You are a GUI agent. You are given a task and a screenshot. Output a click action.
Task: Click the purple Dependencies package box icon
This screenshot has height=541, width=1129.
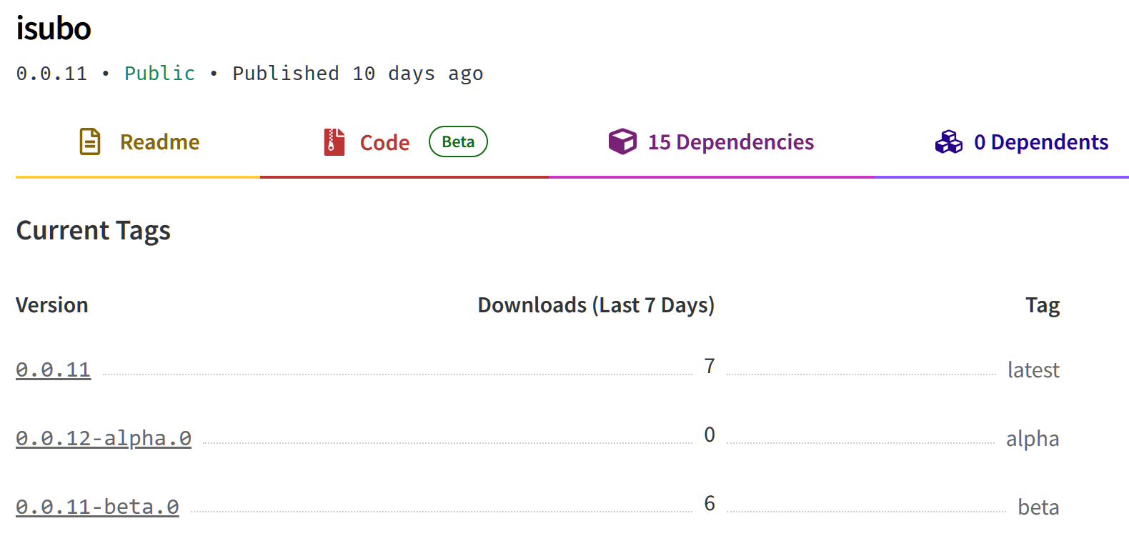[622, 141]
